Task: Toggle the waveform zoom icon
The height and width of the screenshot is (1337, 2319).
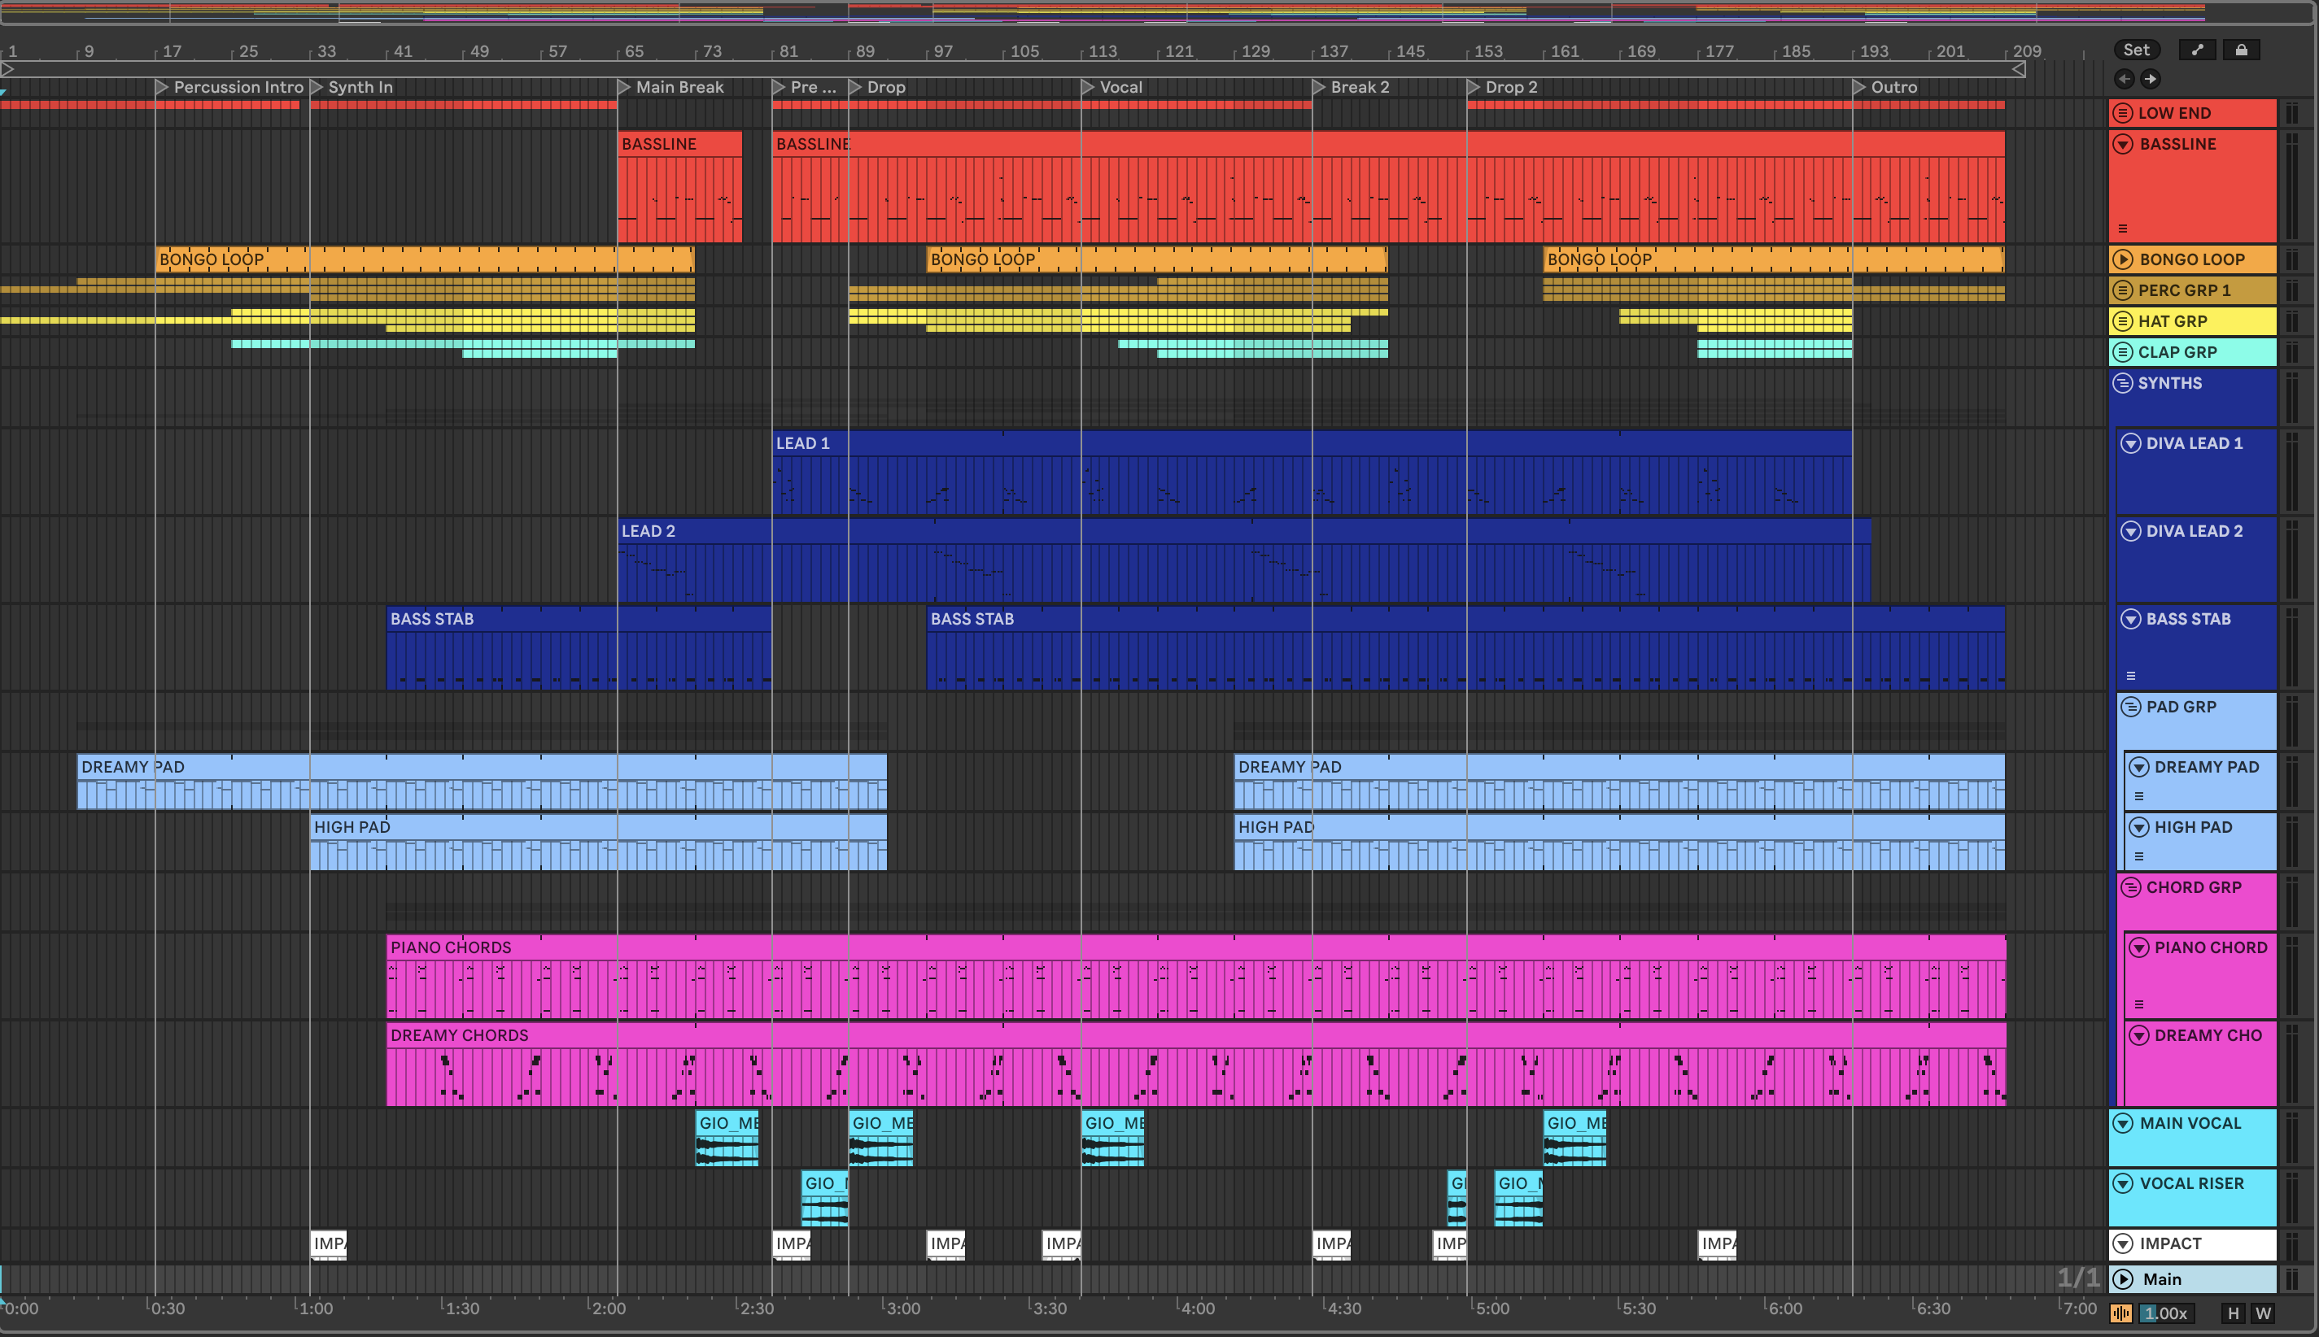Action: [2121, 1313]
